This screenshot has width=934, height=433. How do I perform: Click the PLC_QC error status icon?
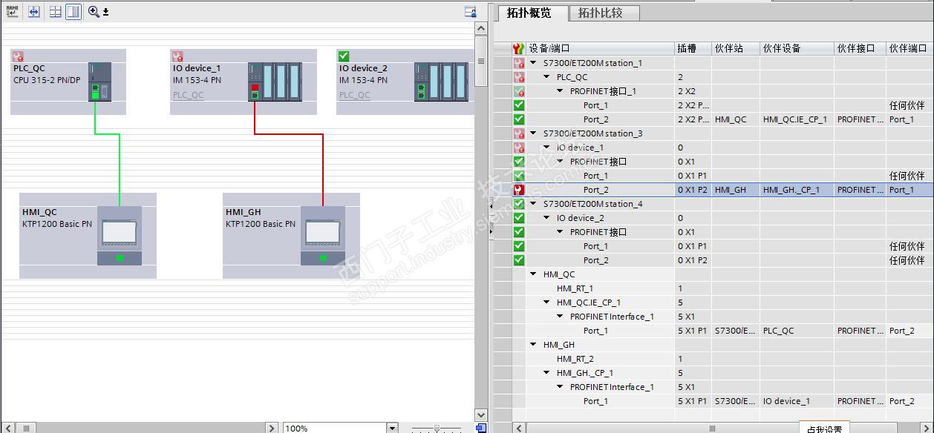(18, 56)
